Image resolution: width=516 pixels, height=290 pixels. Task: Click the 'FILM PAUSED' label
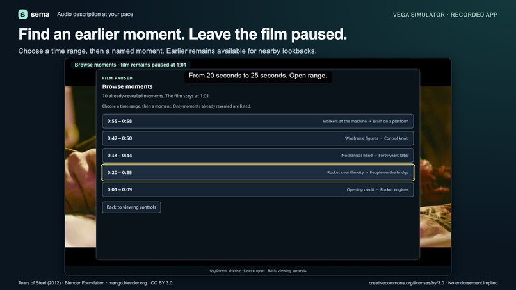coord(117,78)
